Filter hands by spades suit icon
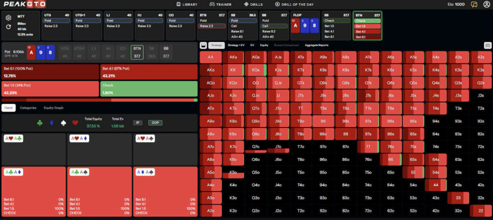Viewport: 493px width, 220px height. [x=63, y=123]
